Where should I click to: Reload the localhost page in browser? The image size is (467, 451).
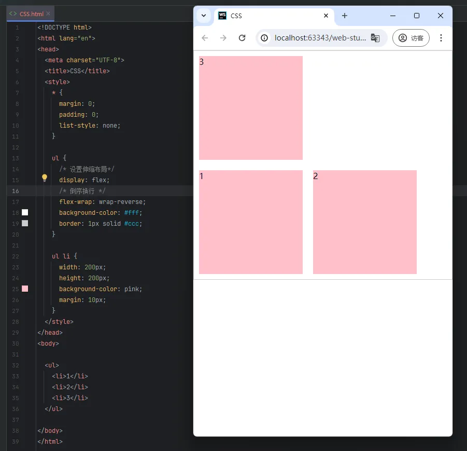[x=242, y=38]
